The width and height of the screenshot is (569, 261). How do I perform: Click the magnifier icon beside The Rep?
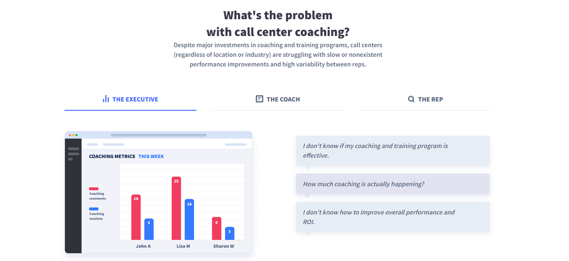pyautogui.click(x=411, y=99)
